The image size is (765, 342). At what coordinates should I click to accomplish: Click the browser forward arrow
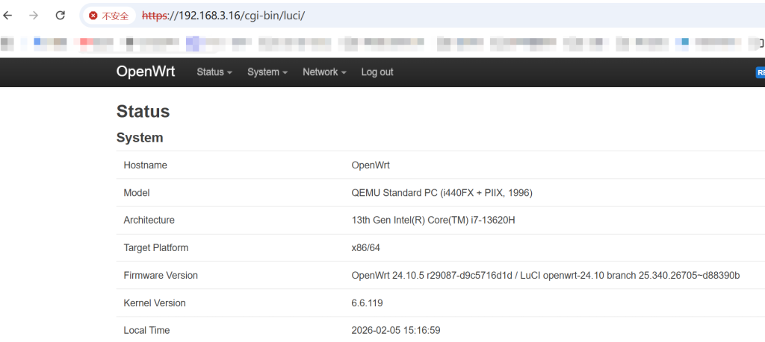[34, 15]
